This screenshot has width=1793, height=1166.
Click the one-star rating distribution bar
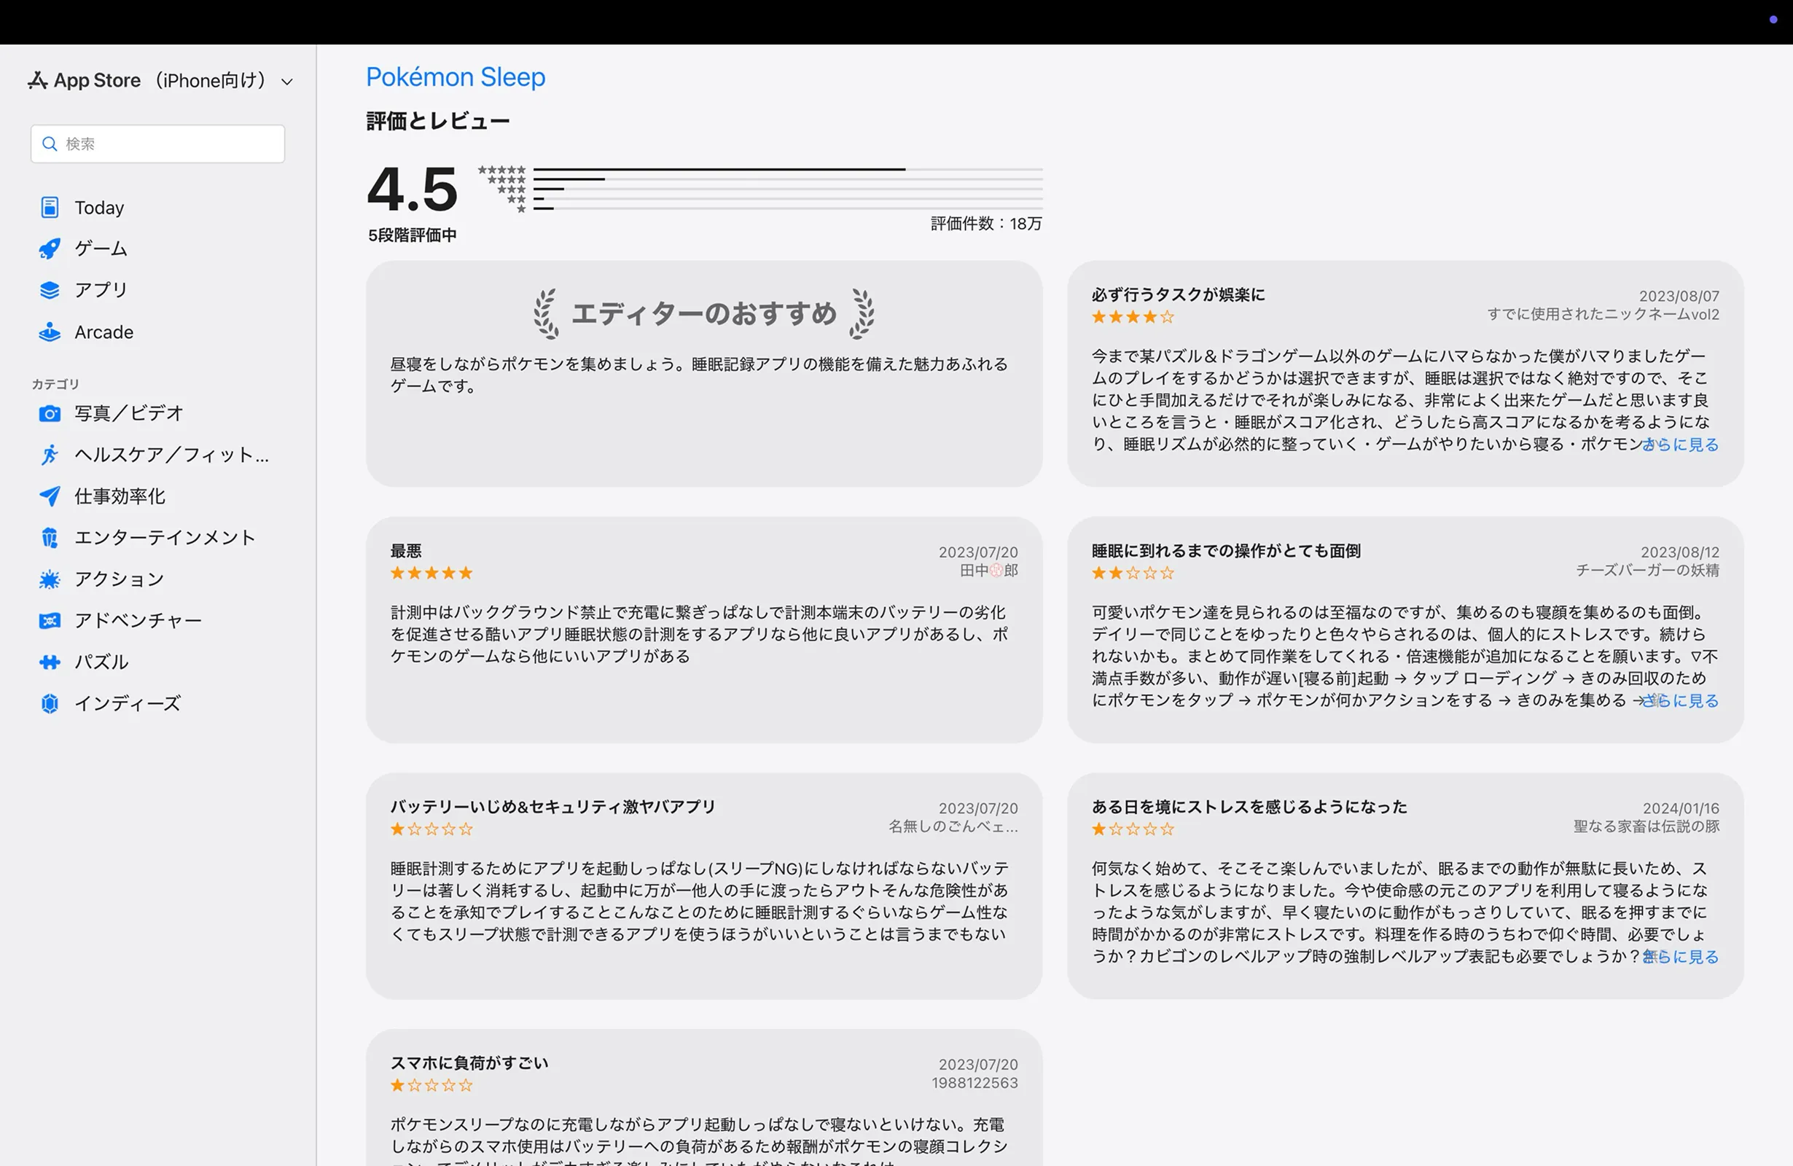click(x=788, y=208)
